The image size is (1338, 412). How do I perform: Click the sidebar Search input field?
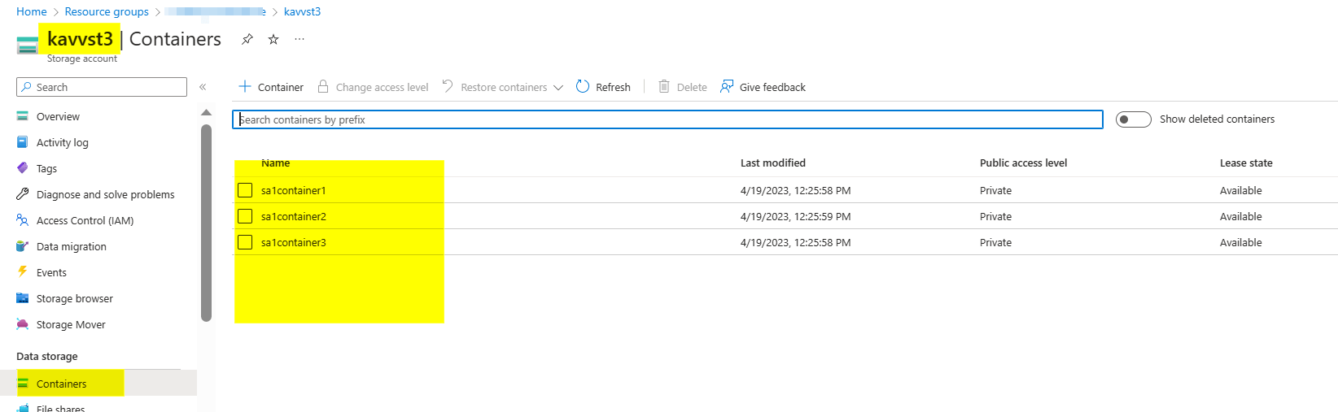(x=102, y=87)
